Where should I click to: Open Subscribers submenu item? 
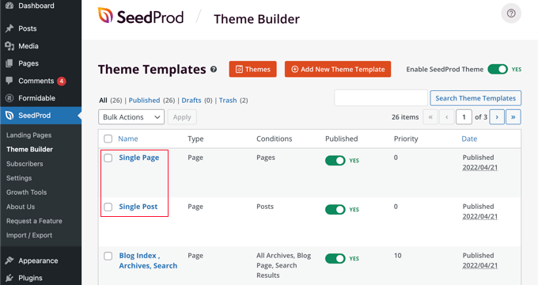25,164
